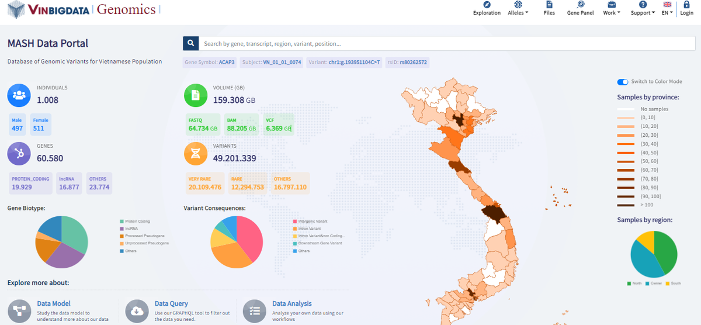Viewport: 701px width, 325px height.
Task: Click the search magnifier icon button
Action: [x=190, y=43]
